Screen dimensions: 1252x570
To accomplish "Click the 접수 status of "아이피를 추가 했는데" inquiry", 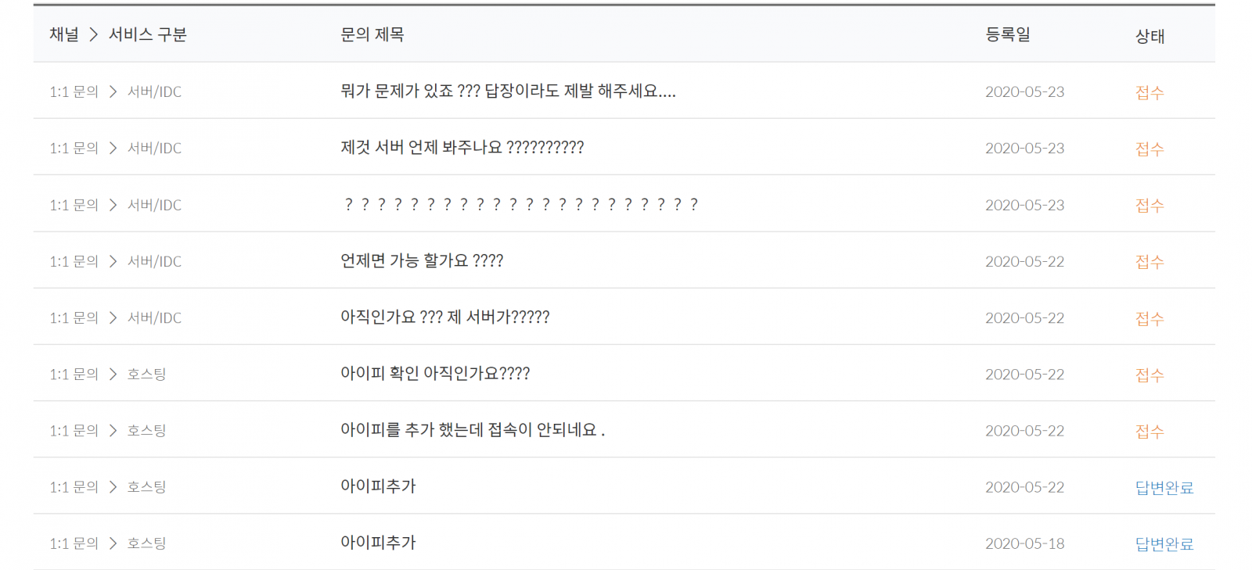I will coord(1149,431).
